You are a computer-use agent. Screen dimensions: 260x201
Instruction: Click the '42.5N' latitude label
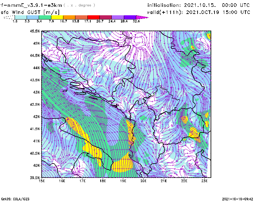35,104
